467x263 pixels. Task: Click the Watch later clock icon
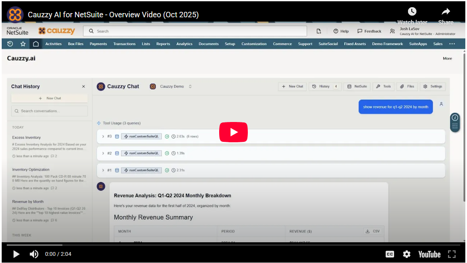[x=412, y=12]
